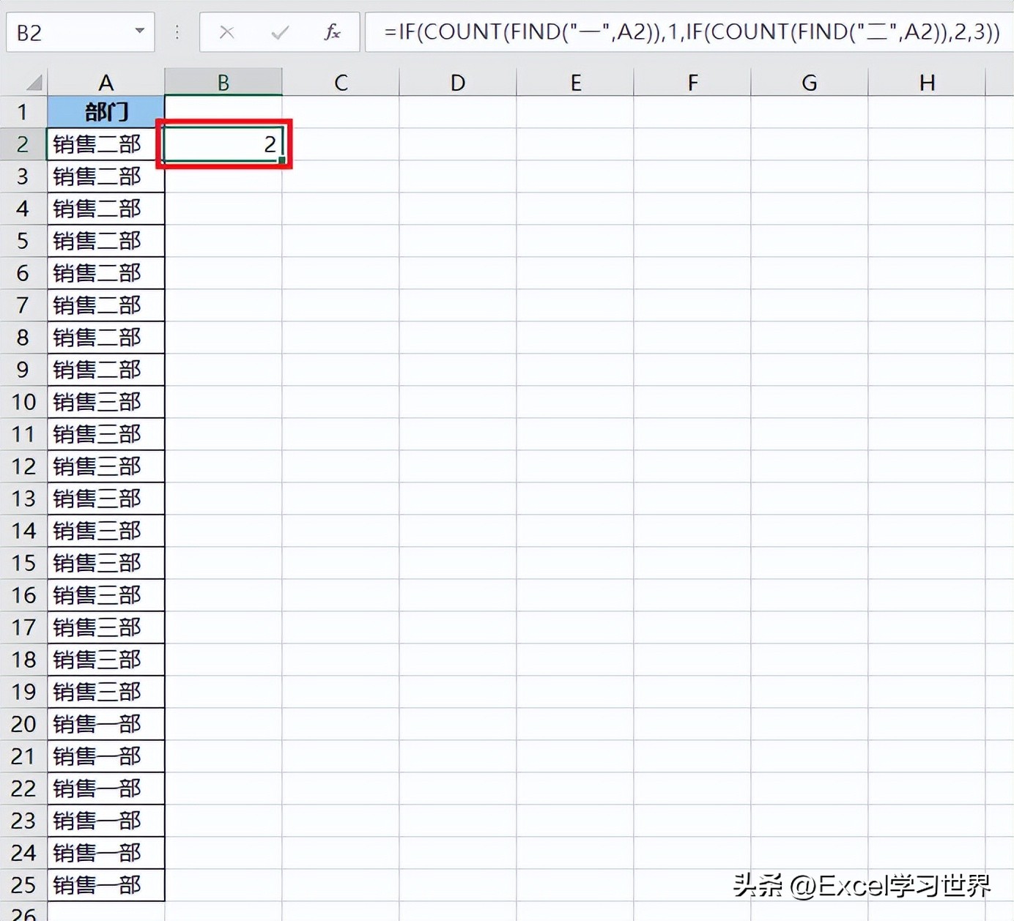Select column B header
Image resolution: width=1014 pixels, height=921 pixels.
point(223,82)
